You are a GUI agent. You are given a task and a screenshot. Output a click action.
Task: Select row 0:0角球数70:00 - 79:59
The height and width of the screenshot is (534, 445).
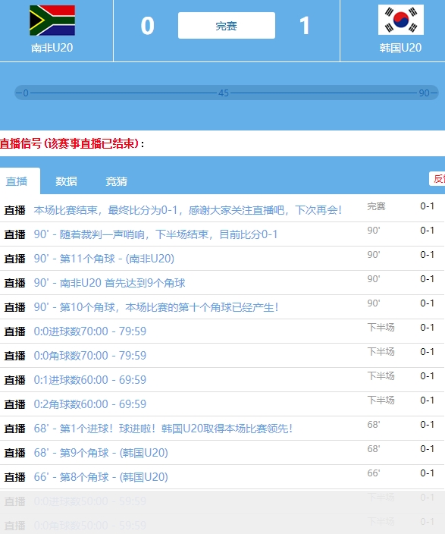point(222,356)
